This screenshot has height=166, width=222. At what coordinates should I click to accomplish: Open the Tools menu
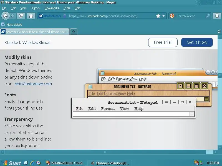tap(67, 8)
